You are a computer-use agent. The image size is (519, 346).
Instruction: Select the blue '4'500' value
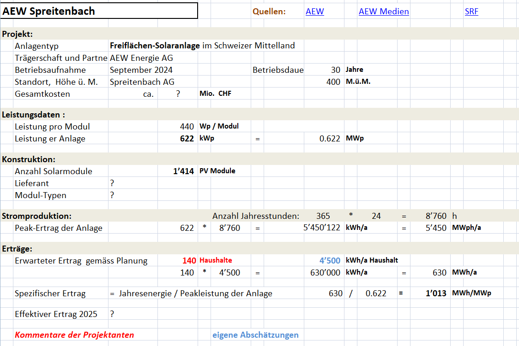tap(330, 261)
